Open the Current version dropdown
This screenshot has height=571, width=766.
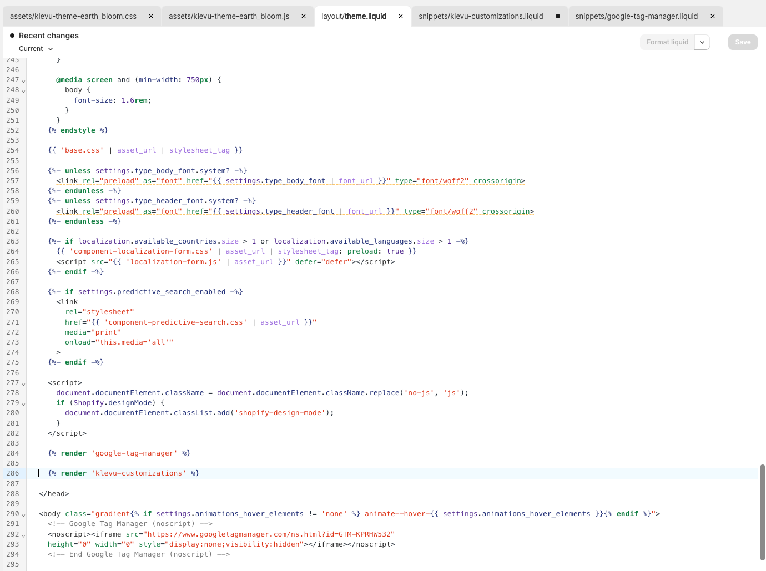pos(36,49)
